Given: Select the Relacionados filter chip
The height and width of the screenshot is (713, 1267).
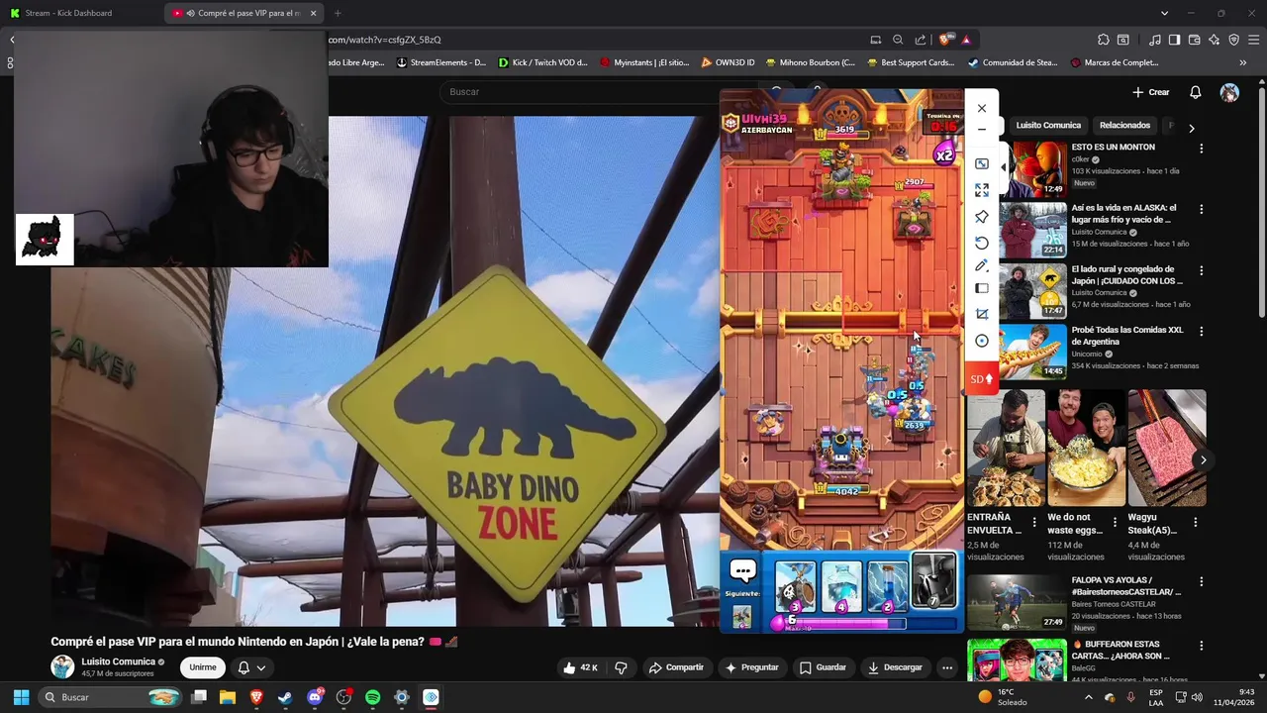Looking at the screenshot, I should coord(1124,126).
